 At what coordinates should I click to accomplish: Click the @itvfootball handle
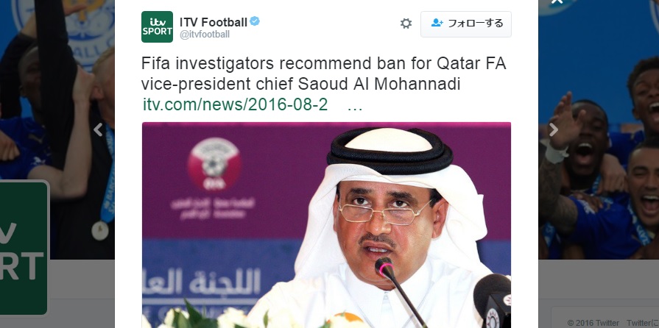point(205,35)
